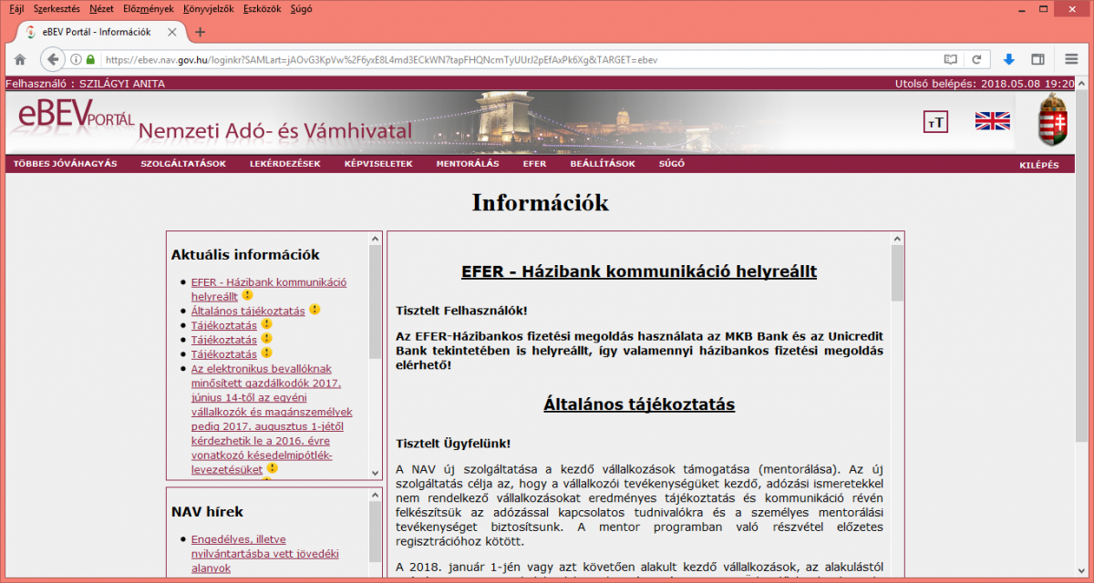Show the Firefox sidebar icon
Image resolution: width=1094 pixels, height=583 pixels.
(1037, 59)
